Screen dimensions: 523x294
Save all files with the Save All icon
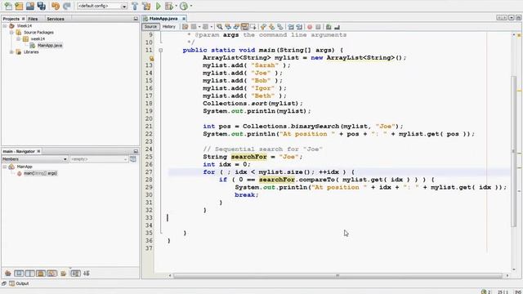point(42,6)
